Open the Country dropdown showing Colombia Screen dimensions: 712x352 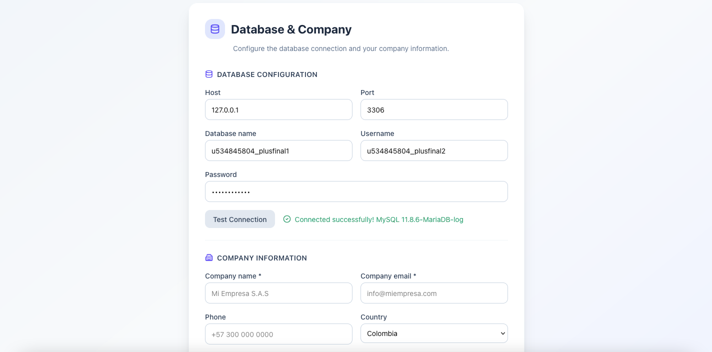[x=434, y=333]
